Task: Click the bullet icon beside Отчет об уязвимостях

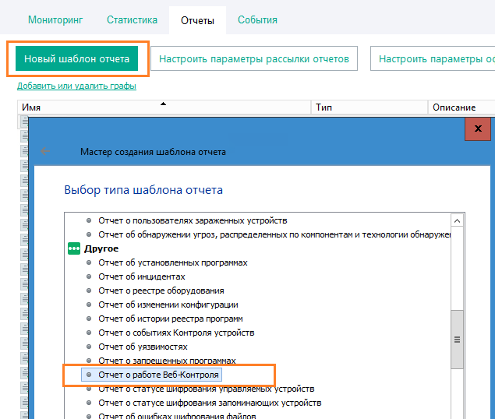Action: click(x=89, y=347)
